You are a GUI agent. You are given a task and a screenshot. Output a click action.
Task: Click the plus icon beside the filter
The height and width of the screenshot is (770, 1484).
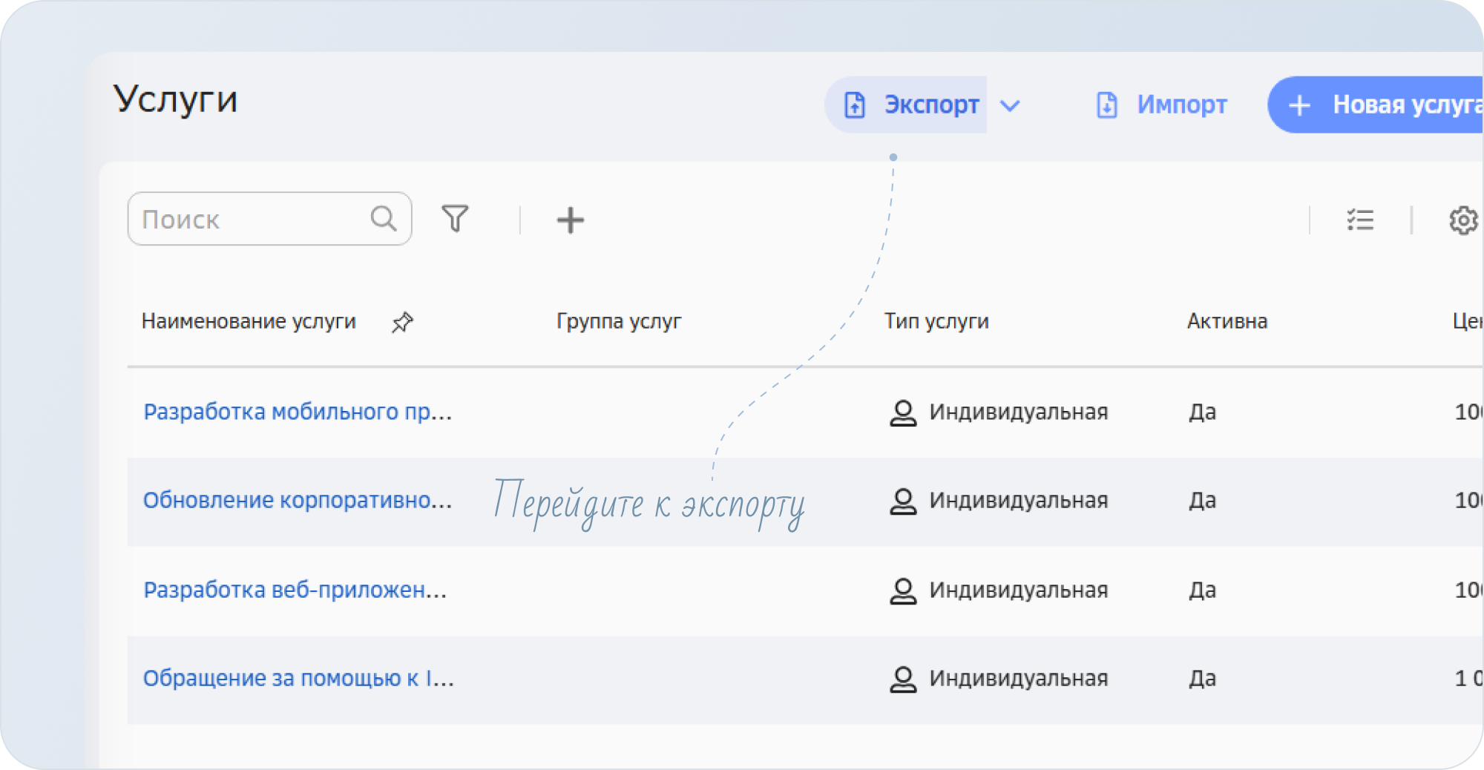(570, 220)
